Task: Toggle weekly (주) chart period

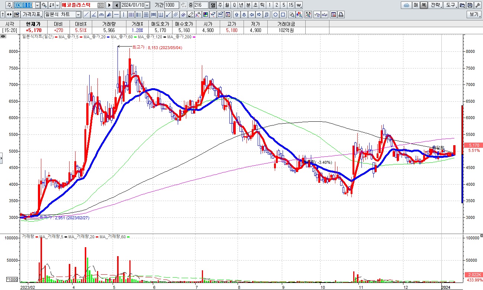Action: point(220,5)
